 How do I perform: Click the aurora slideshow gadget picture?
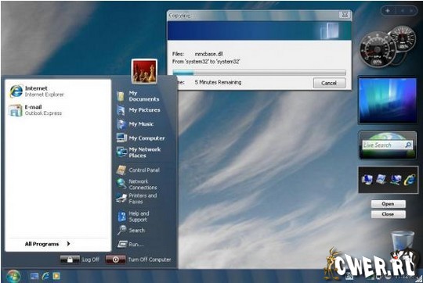click(388, 100)
